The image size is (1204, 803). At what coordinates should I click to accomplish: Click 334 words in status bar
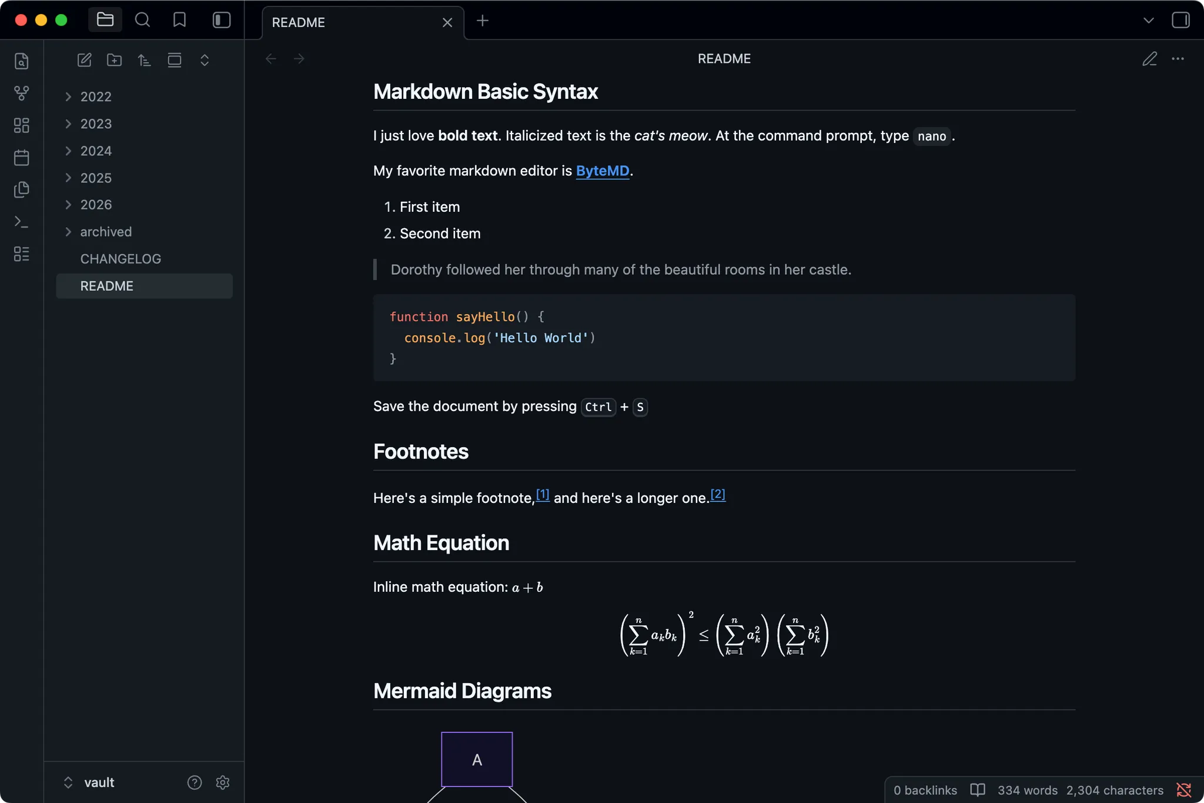[x=1028, y=790]
